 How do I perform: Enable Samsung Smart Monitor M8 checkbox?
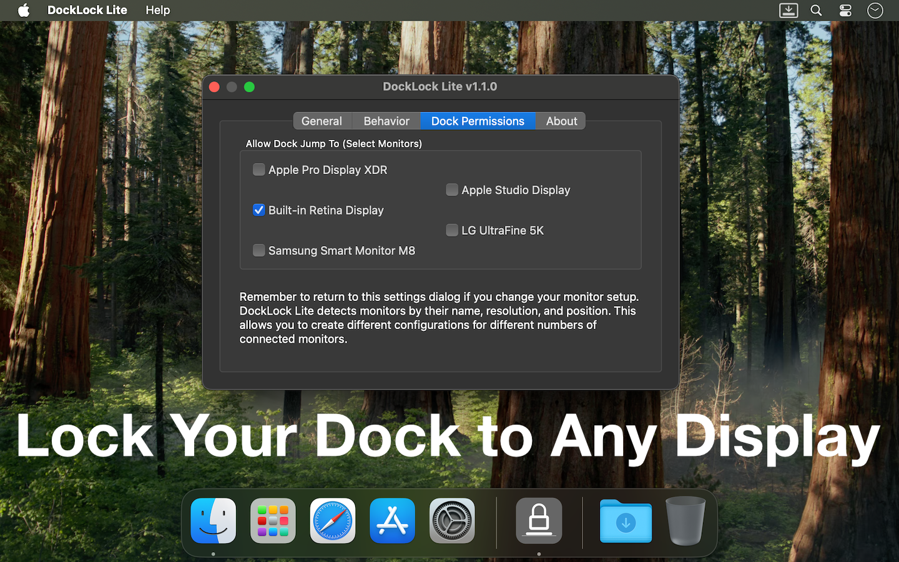click(258, 250)
